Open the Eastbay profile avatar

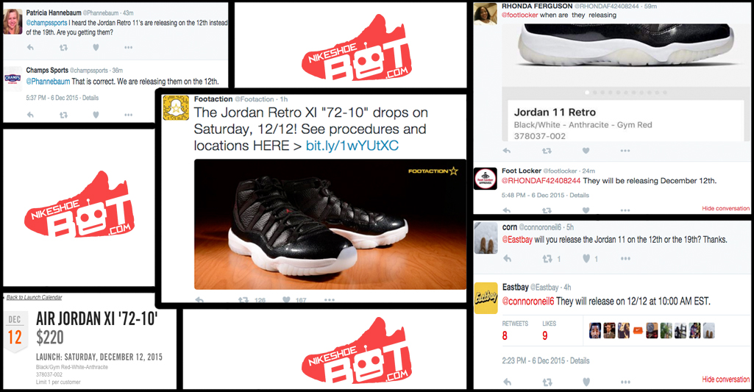coord(486,298)
